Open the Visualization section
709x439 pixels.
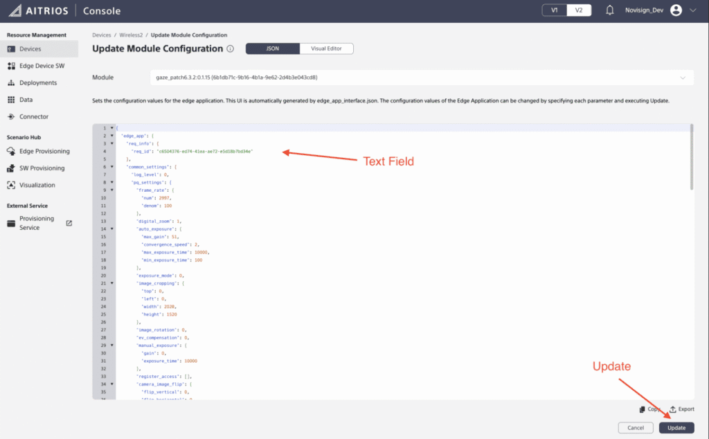(x=39, y=185)
